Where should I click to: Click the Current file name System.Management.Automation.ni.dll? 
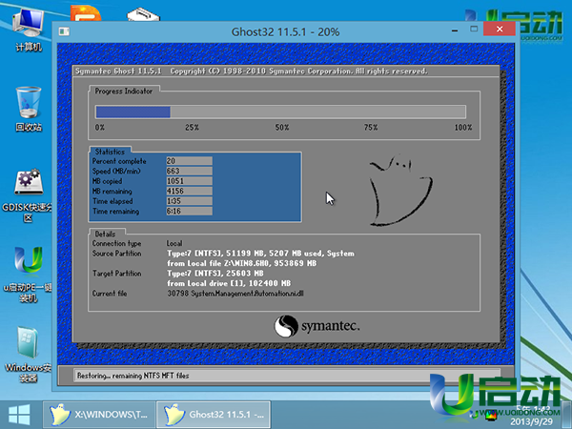247,294
